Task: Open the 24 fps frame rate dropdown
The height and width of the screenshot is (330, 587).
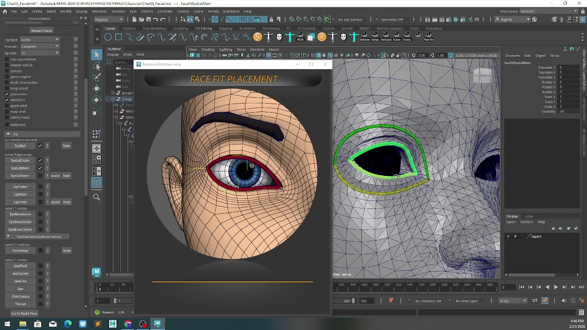Action: pyautogui.click(x=513, y=301)
